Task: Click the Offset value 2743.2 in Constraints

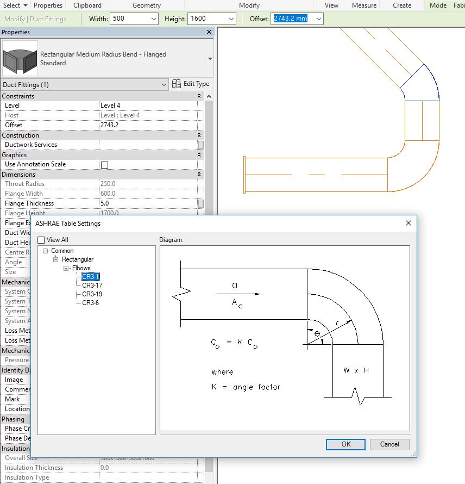Action: click(x=148, y=125)
